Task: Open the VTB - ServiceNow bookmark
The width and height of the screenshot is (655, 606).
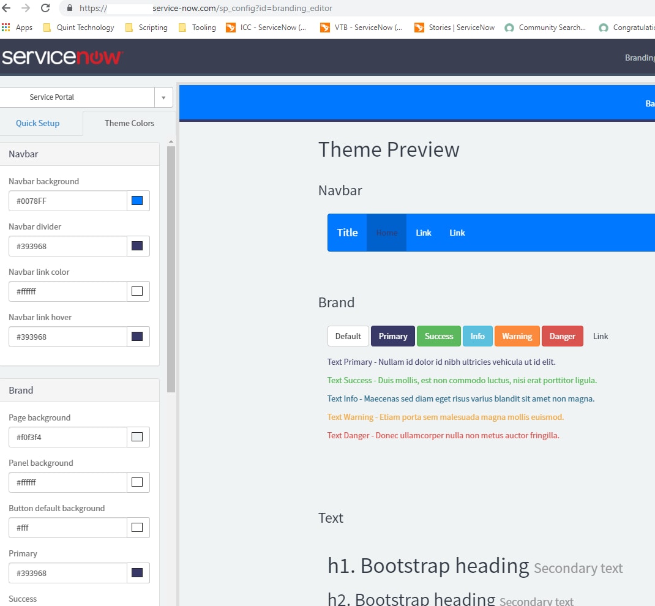Action: 361,27
